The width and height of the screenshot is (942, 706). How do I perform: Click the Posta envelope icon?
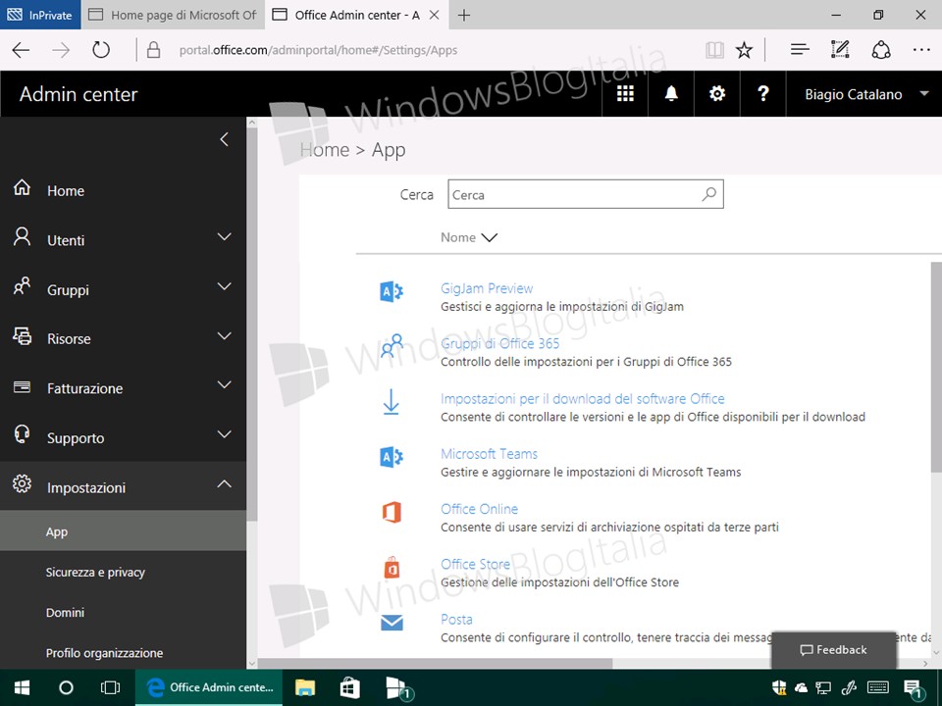pos(392,624)
